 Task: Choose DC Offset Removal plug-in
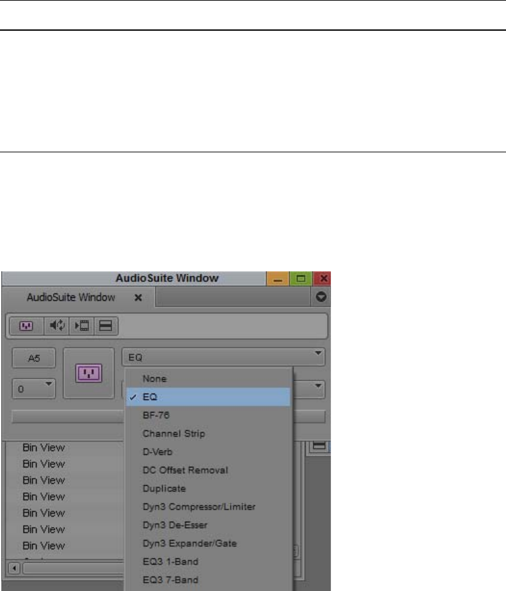click(208, 470)
